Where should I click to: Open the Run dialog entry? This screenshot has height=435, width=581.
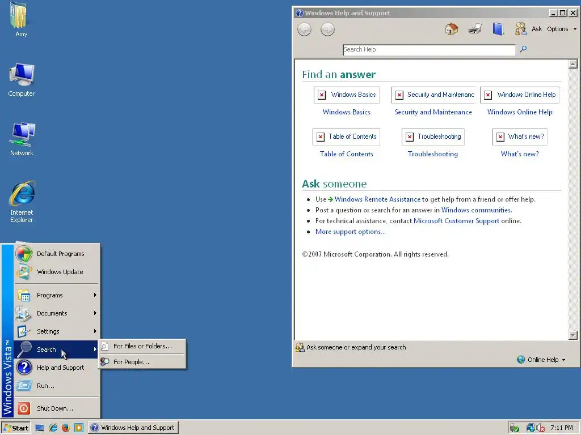coord(57,386)
